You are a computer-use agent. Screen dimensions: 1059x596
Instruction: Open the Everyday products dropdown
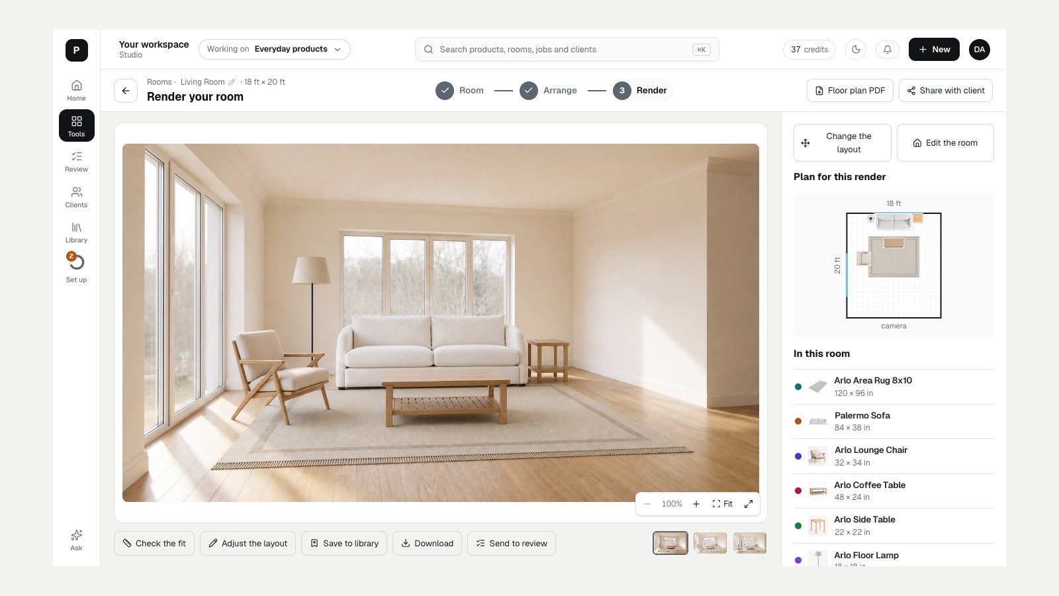click(x=275, y=50)
